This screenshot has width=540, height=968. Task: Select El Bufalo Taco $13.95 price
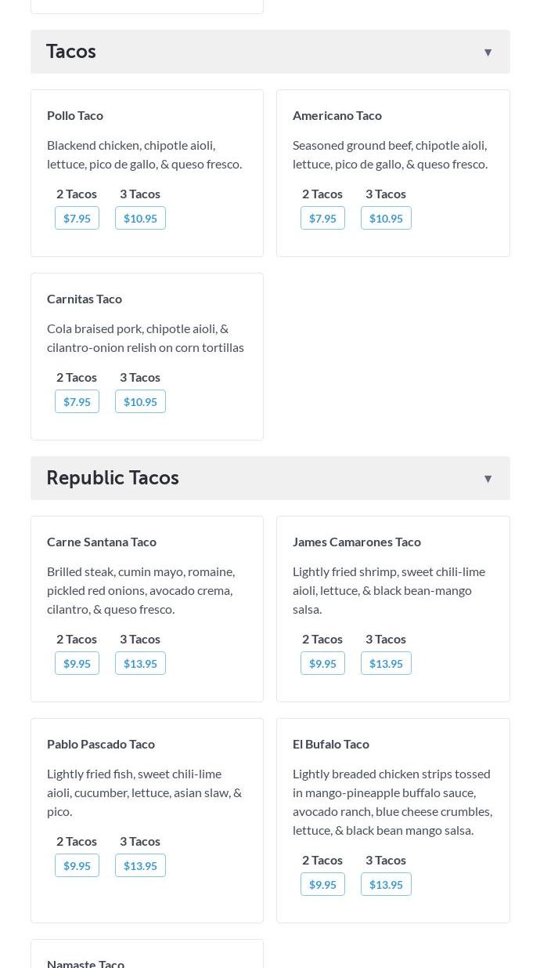(x=386, y=884)
